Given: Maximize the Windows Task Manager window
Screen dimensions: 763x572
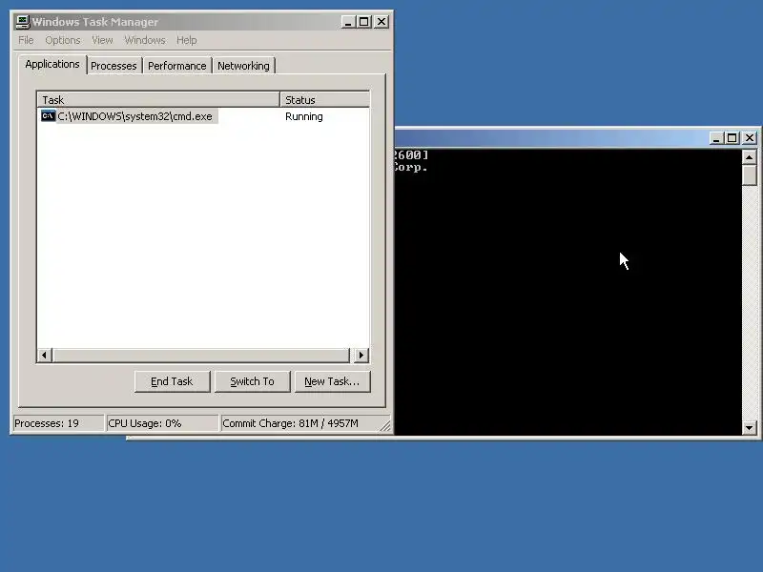Looking at the screenshot, I should click(364, 22).
